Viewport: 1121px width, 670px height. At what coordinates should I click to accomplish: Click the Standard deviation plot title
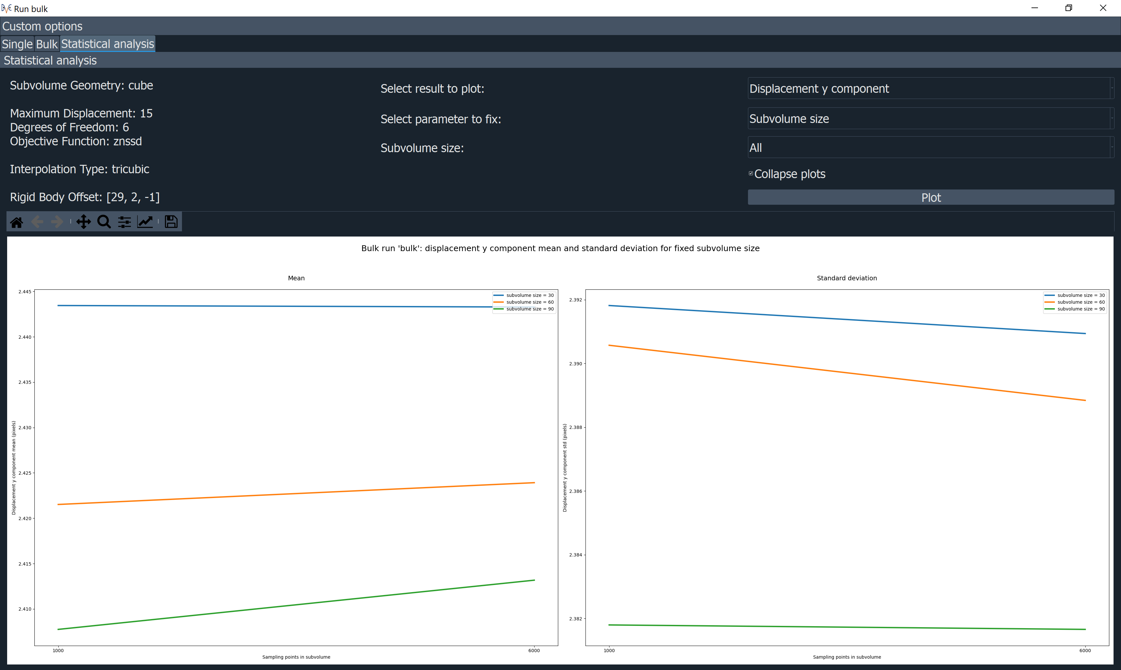[847, 278]
